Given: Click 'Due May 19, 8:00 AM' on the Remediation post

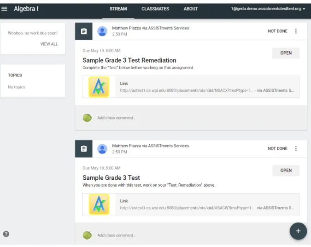Looking at the screenshot, I should 101,51.
